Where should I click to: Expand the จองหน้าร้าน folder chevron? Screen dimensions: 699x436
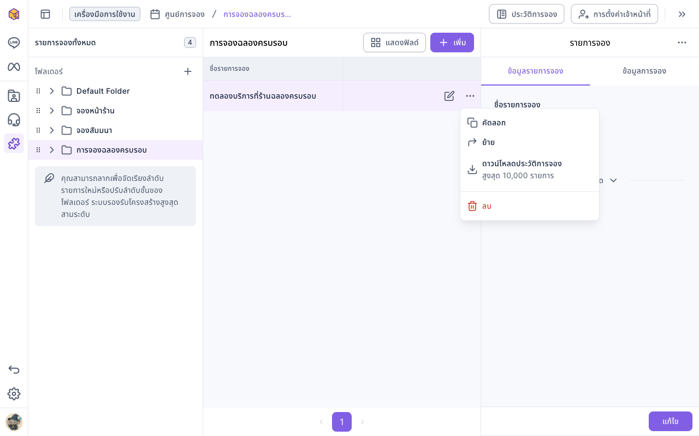pyautogui.click(x=52, y=111)
